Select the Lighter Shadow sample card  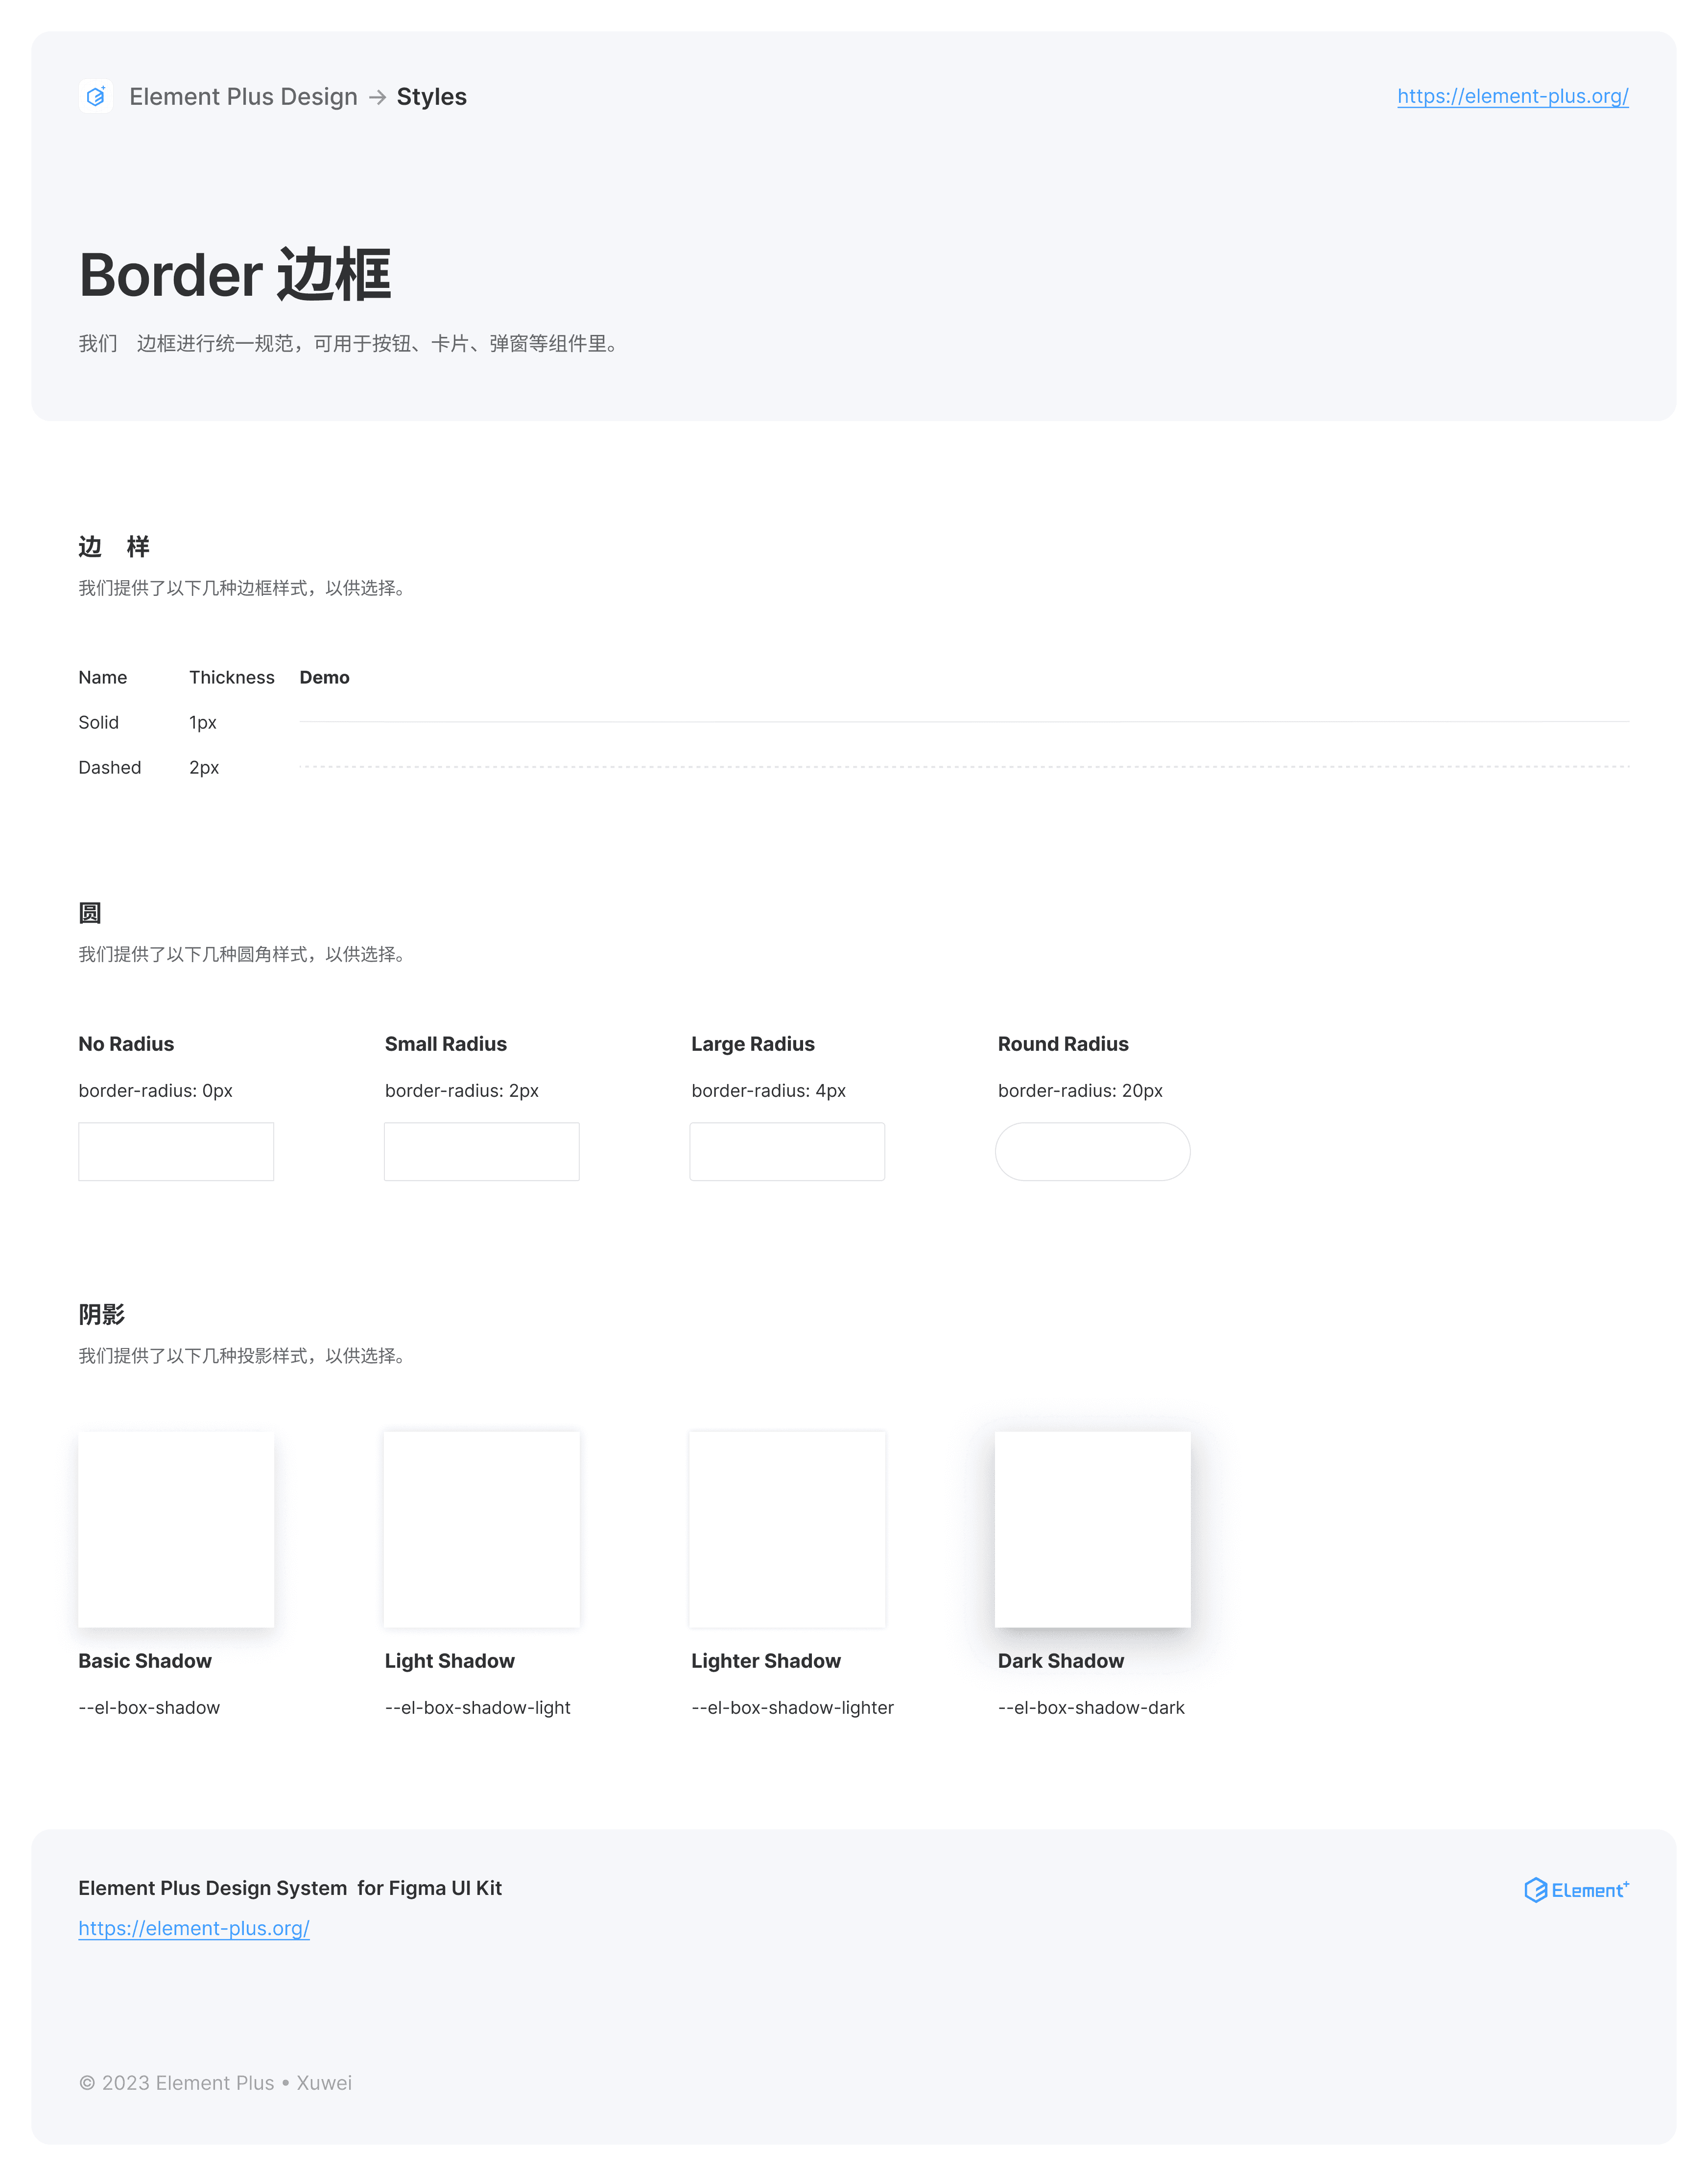(787, 1529)
